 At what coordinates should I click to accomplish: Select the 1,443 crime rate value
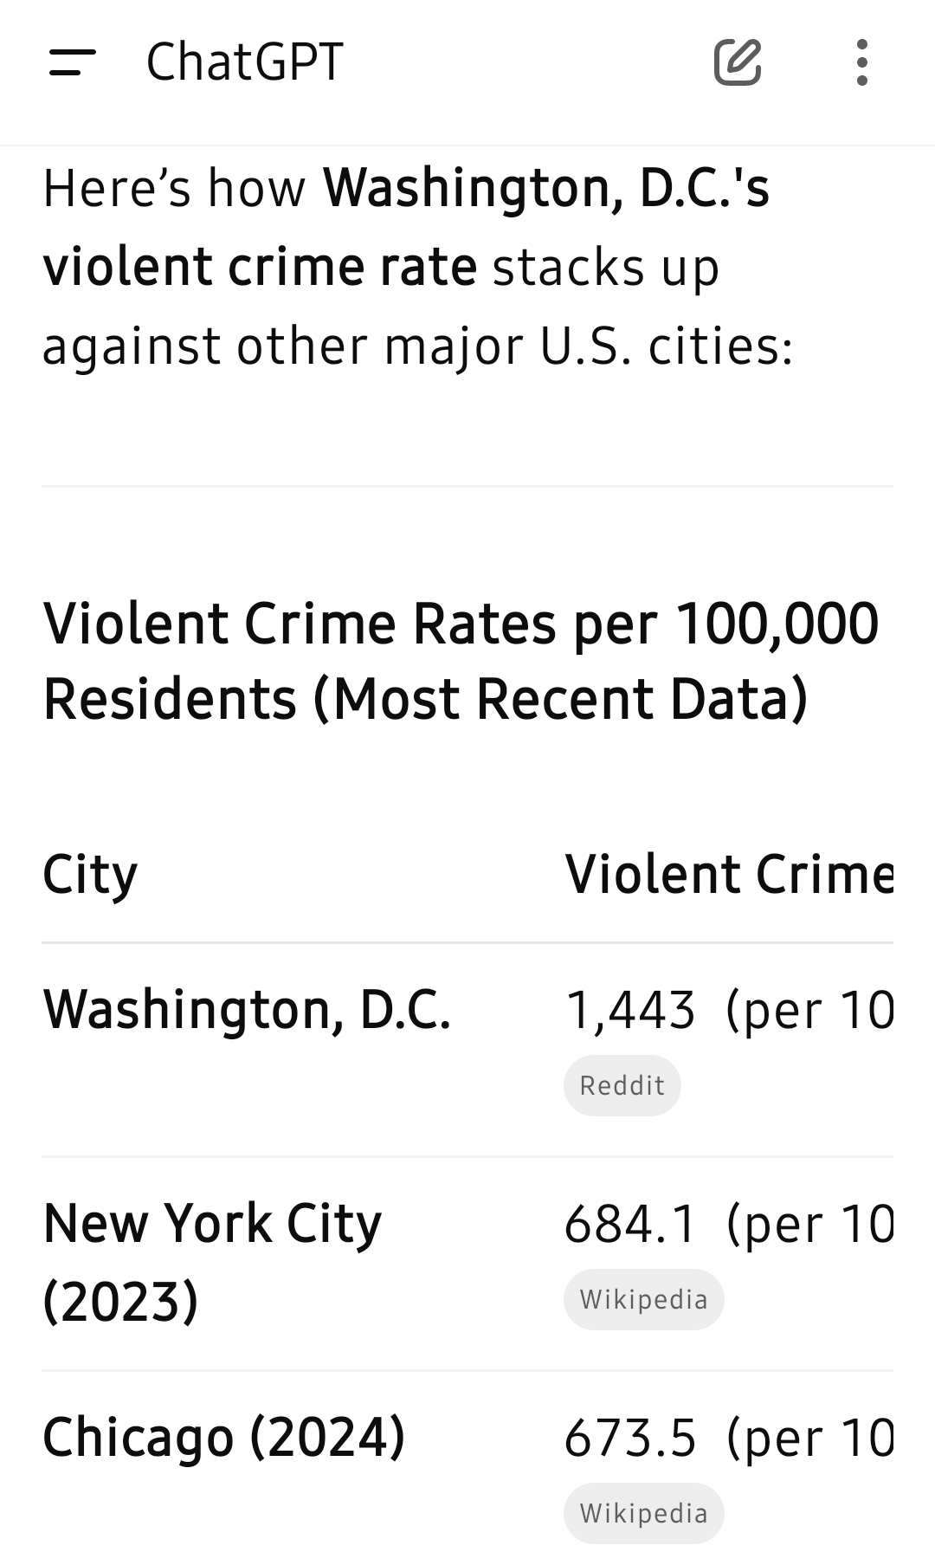tap(630, 1011)
